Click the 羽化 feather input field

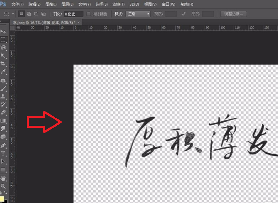pyautogui.click(x=73, y=14)
